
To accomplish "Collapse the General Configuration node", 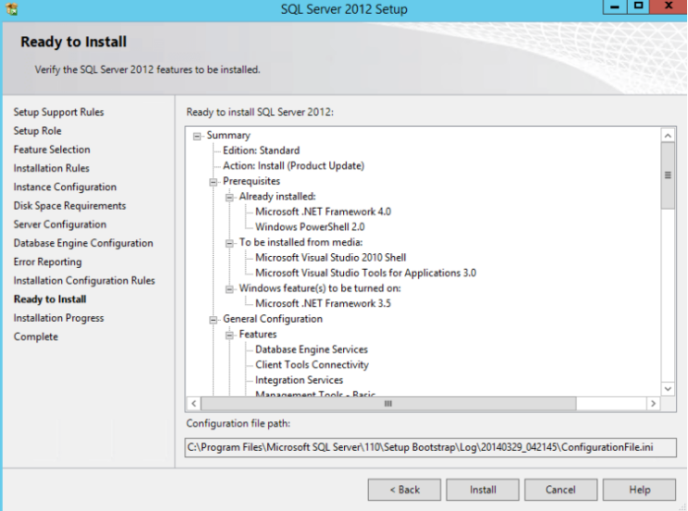I will point(214,320).
